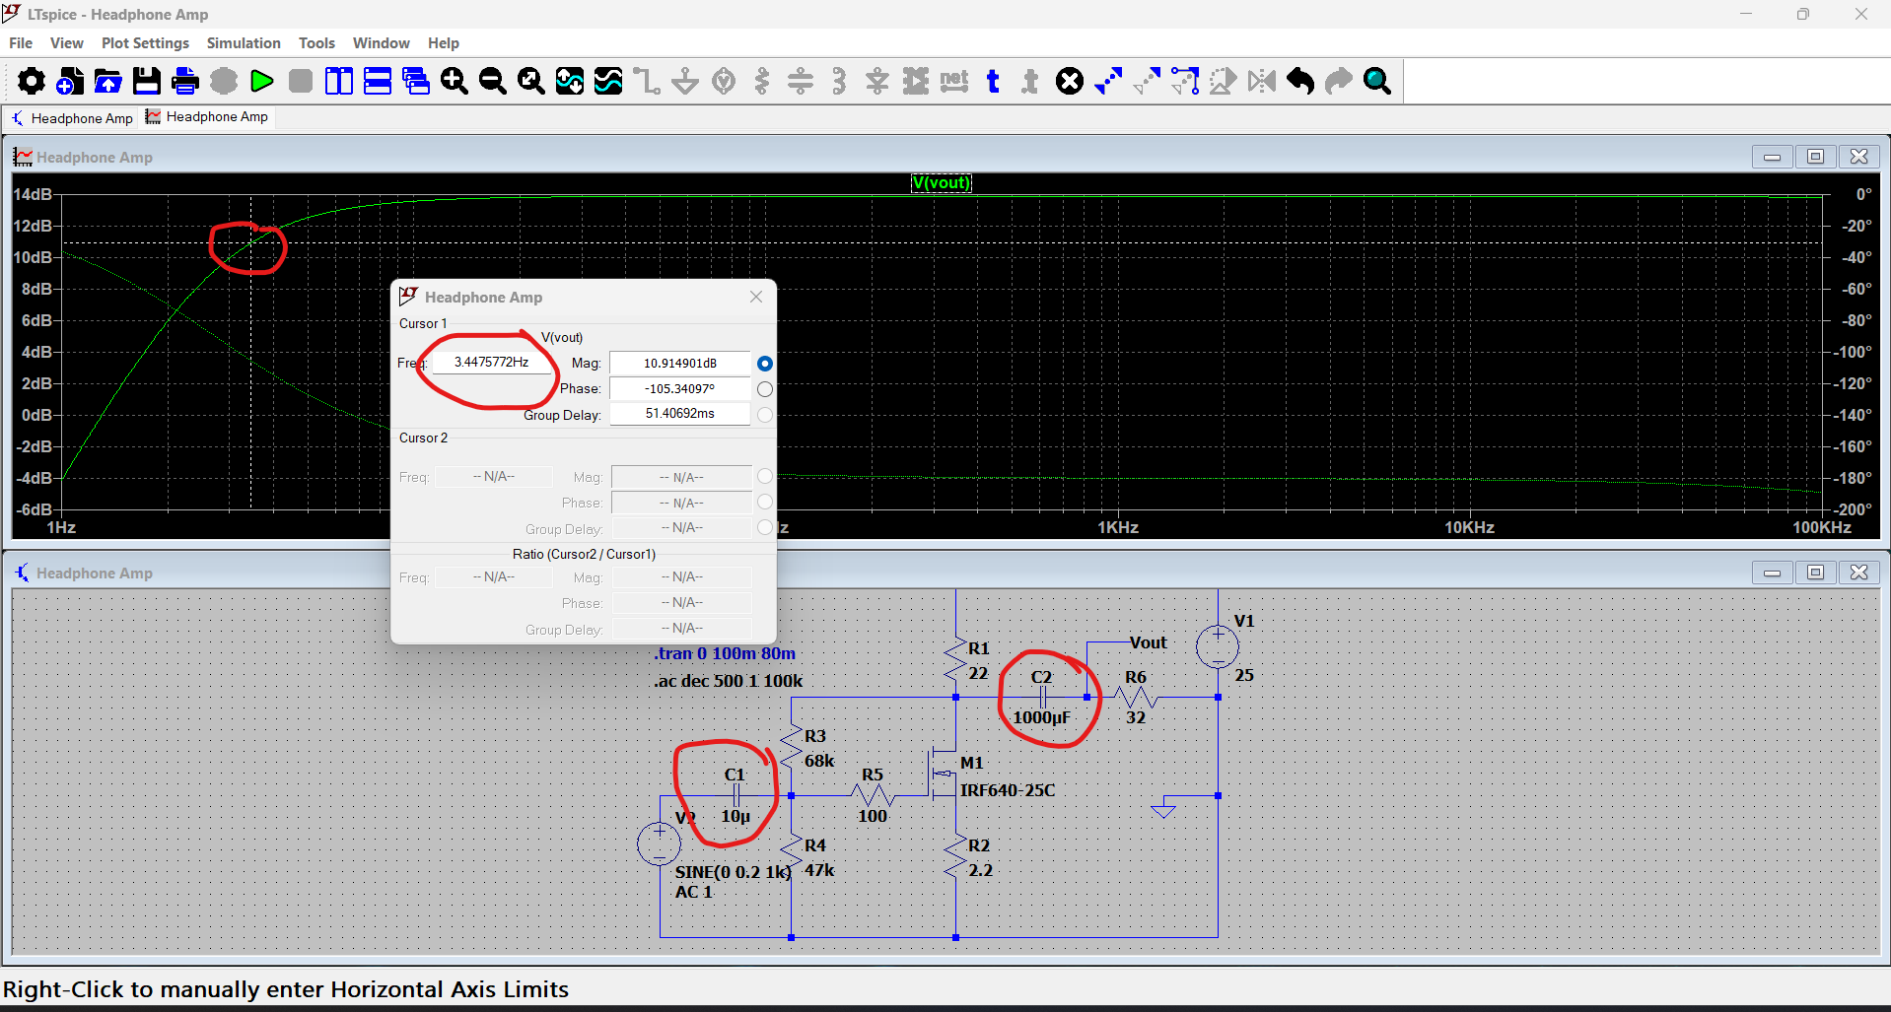Restore the plot pane window button
The image size is (1891, 1012).
point(1815,157)
